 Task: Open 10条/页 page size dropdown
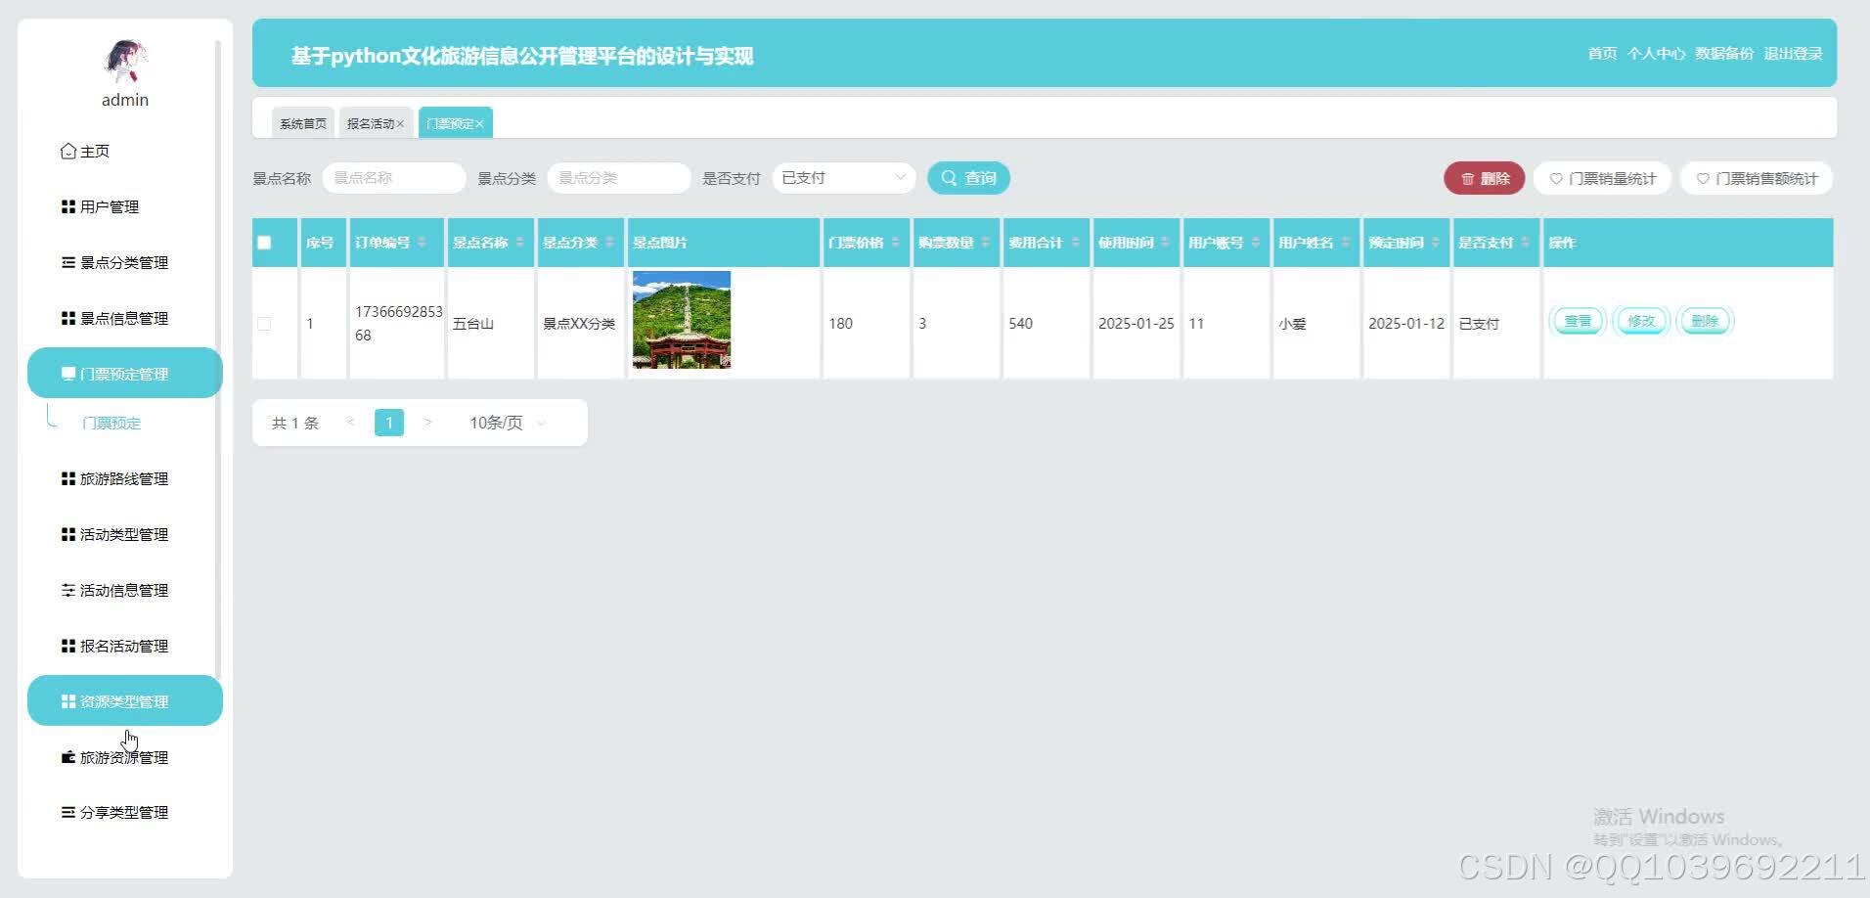tap(507, 423)
